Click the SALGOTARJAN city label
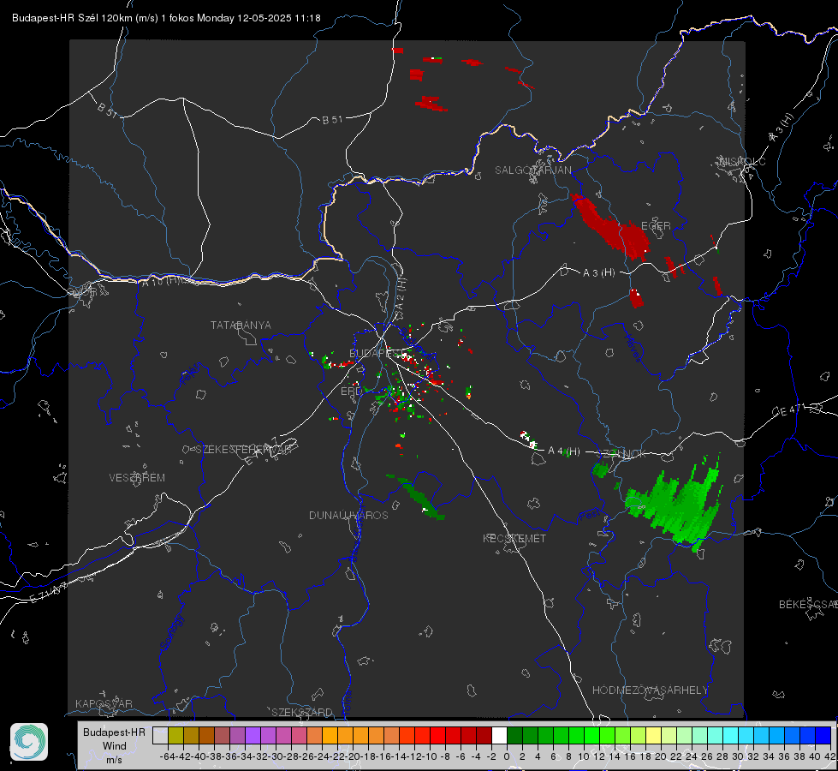This screenshot has height=771, width=838. pos(532,170)
